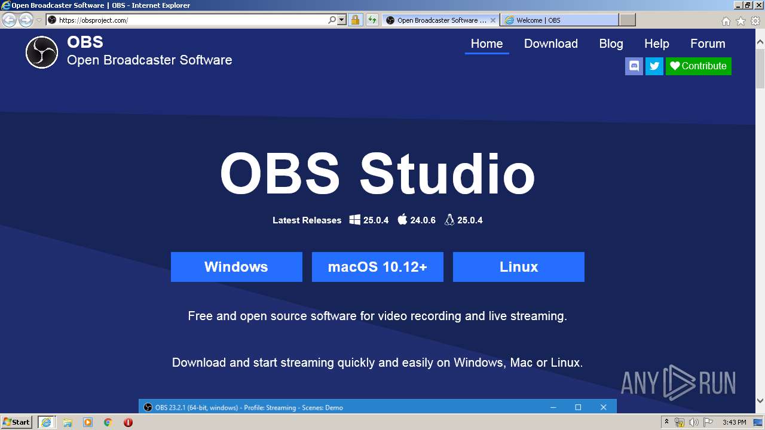Open the Forum nav item

pyautogui.click(x=708, y=44)
